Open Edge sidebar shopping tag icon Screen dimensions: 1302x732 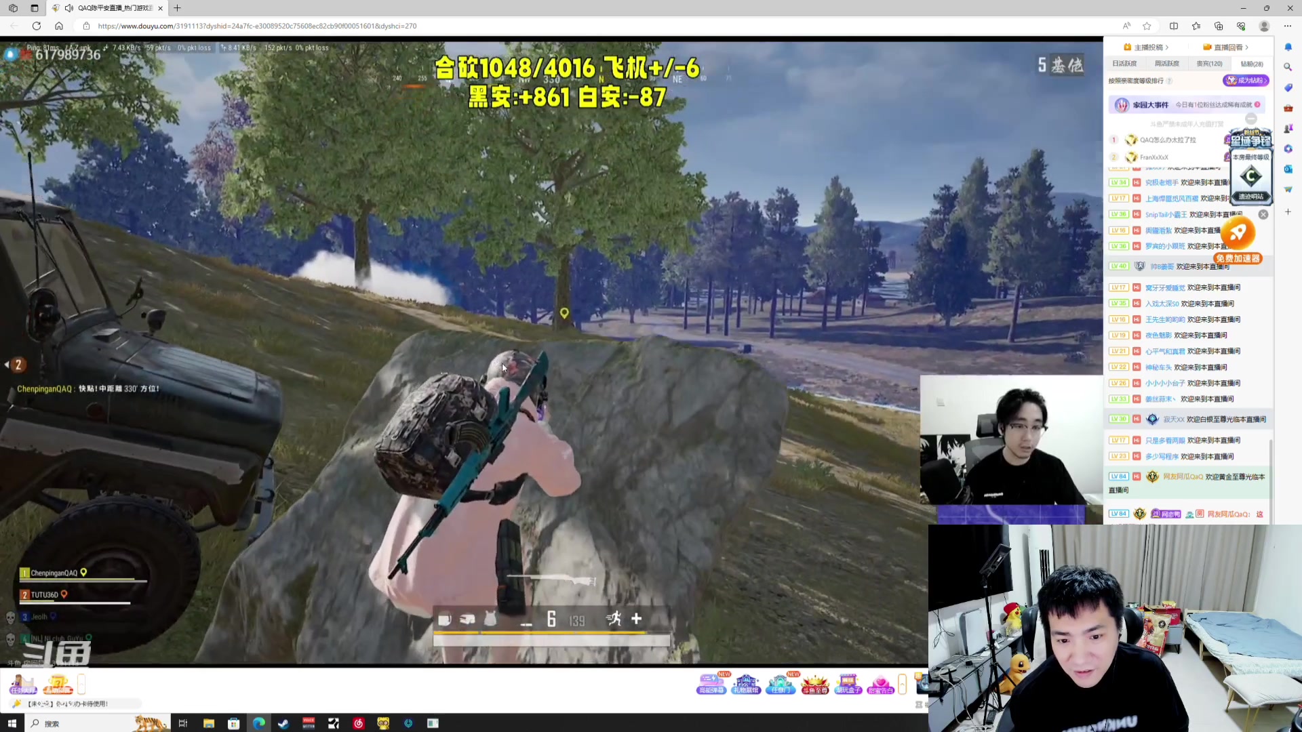[x=1288, y=87]
